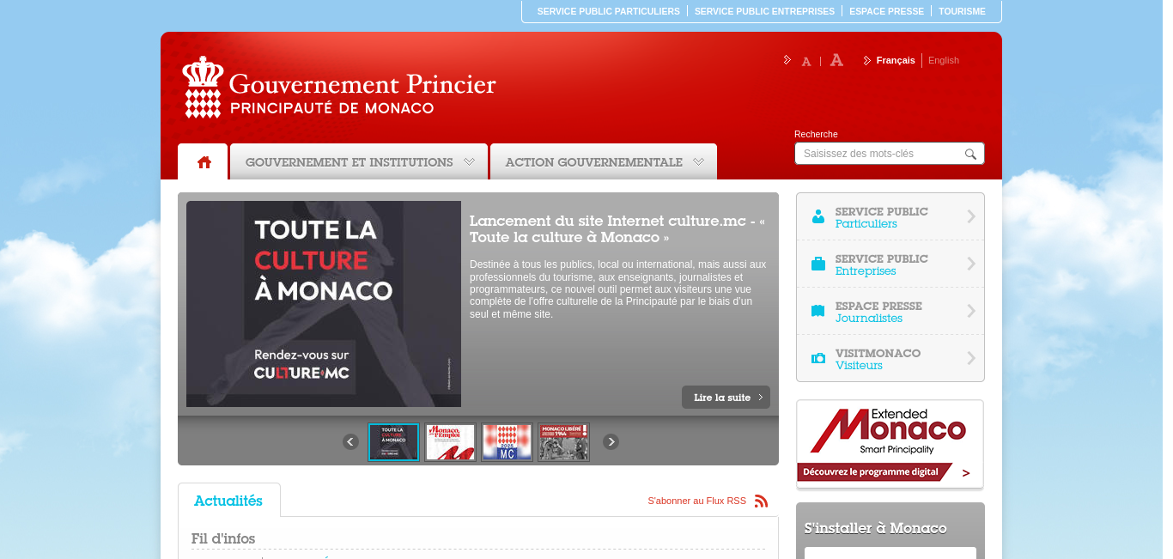The width and height of the screenshot is (1173, 559).
Task: Click the RSS feed orange icon
Action: point(761,501)
